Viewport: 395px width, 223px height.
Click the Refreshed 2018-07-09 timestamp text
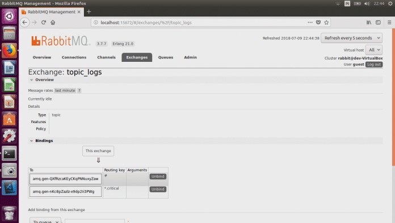click(x=291, y=38)
